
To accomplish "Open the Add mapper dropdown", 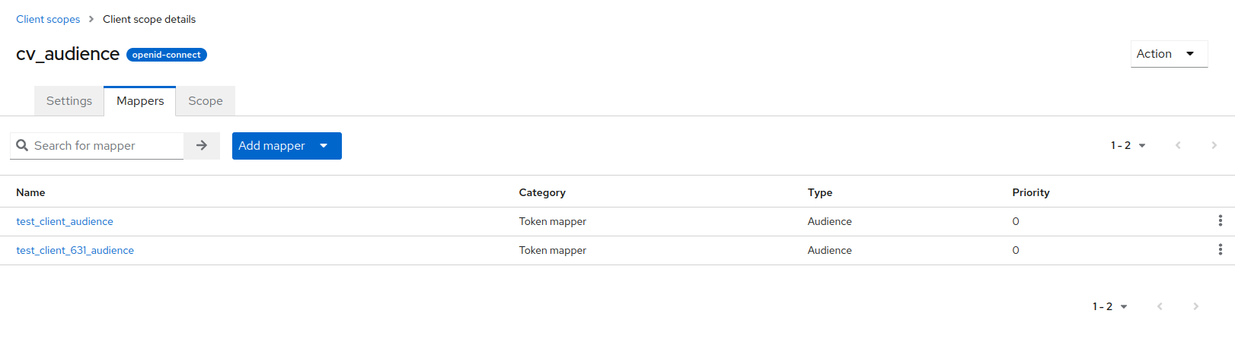I will (286, 146).
